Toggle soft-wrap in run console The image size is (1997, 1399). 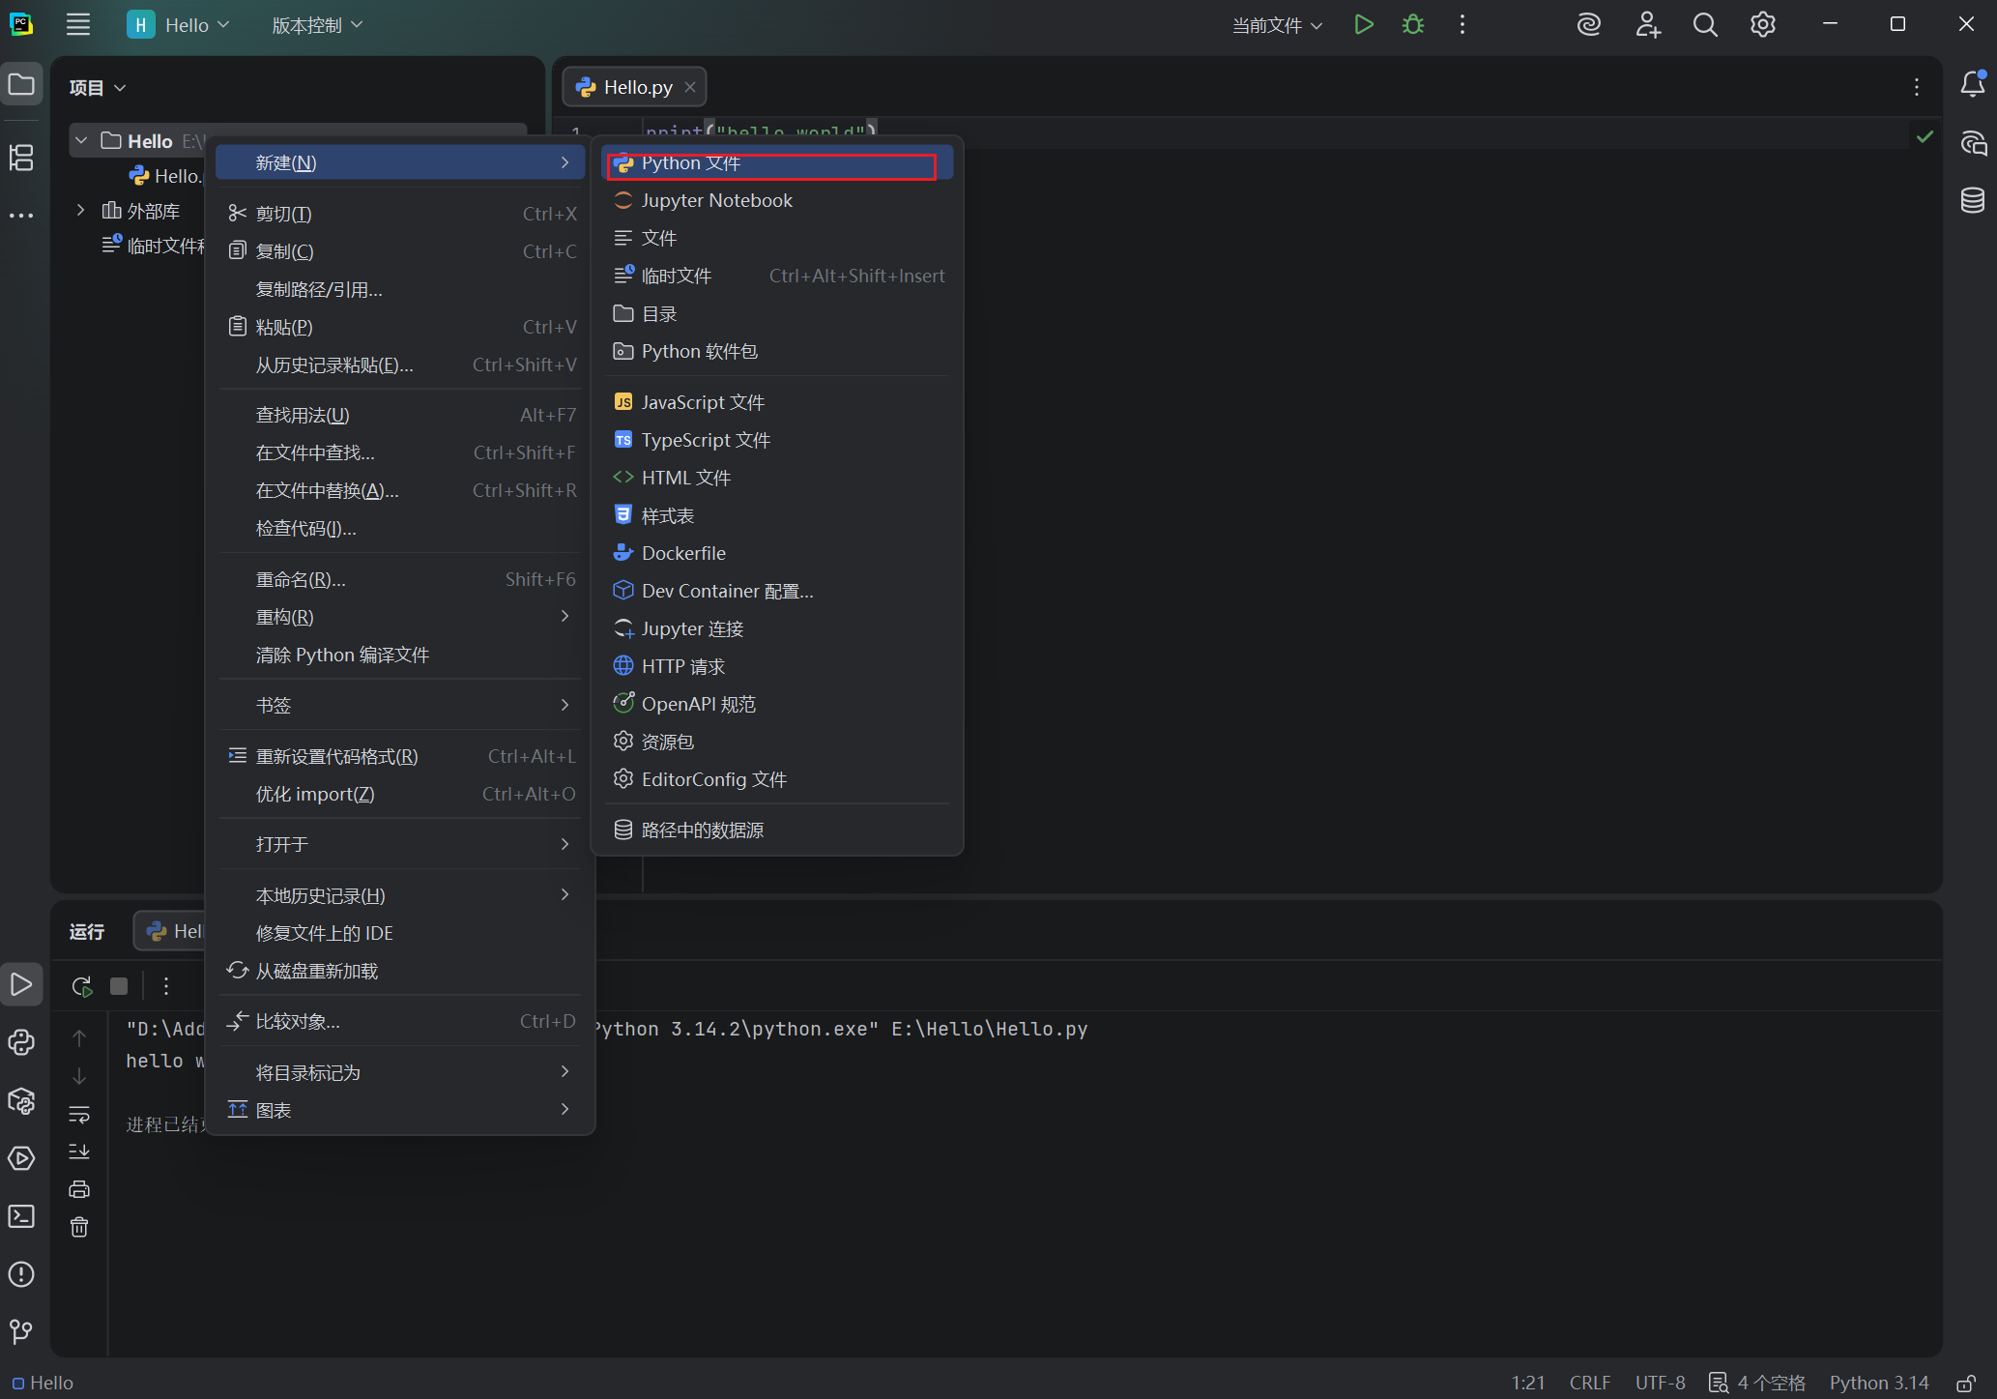[79, 1115]
